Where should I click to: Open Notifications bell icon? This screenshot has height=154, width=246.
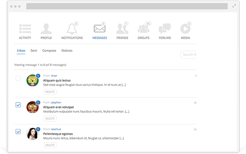pyautogui.click(x=71, y=29)
